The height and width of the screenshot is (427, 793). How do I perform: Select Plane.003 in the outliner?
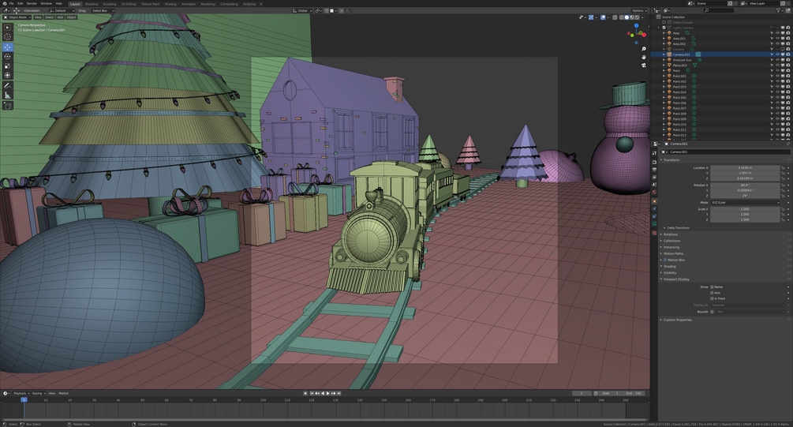pyautogui.click(x=679, y=66)
